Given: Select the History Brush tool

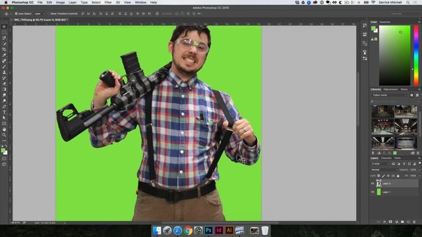Looking at the screenshot, I should point(4,78).
